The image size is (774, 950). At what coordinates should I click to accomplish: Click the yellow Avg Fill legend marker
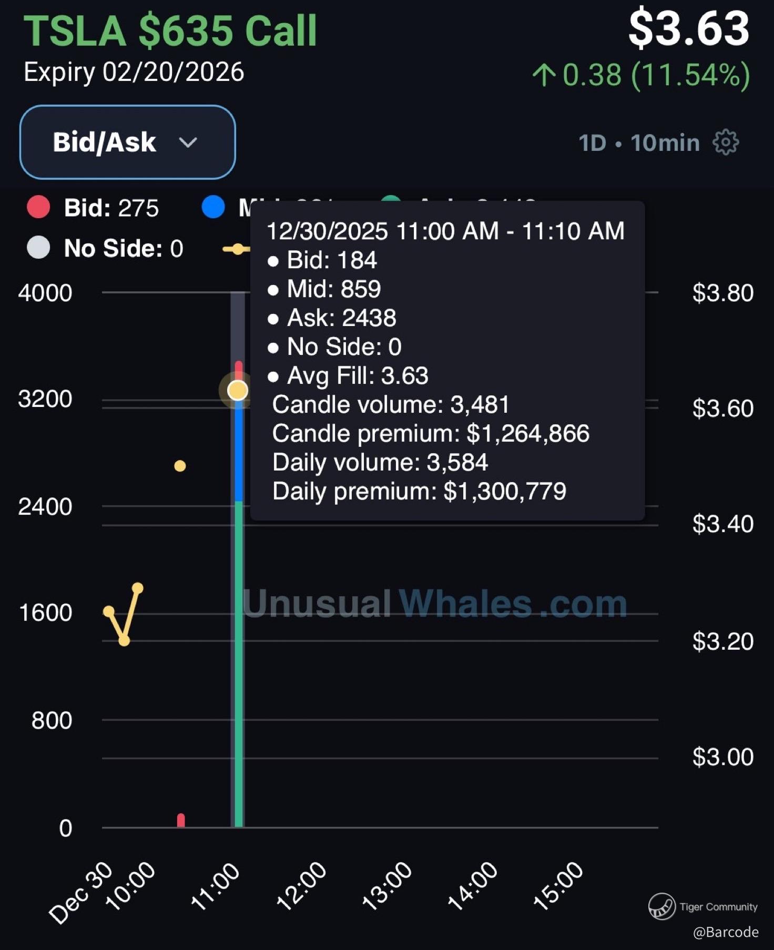(x=237, y=249)
